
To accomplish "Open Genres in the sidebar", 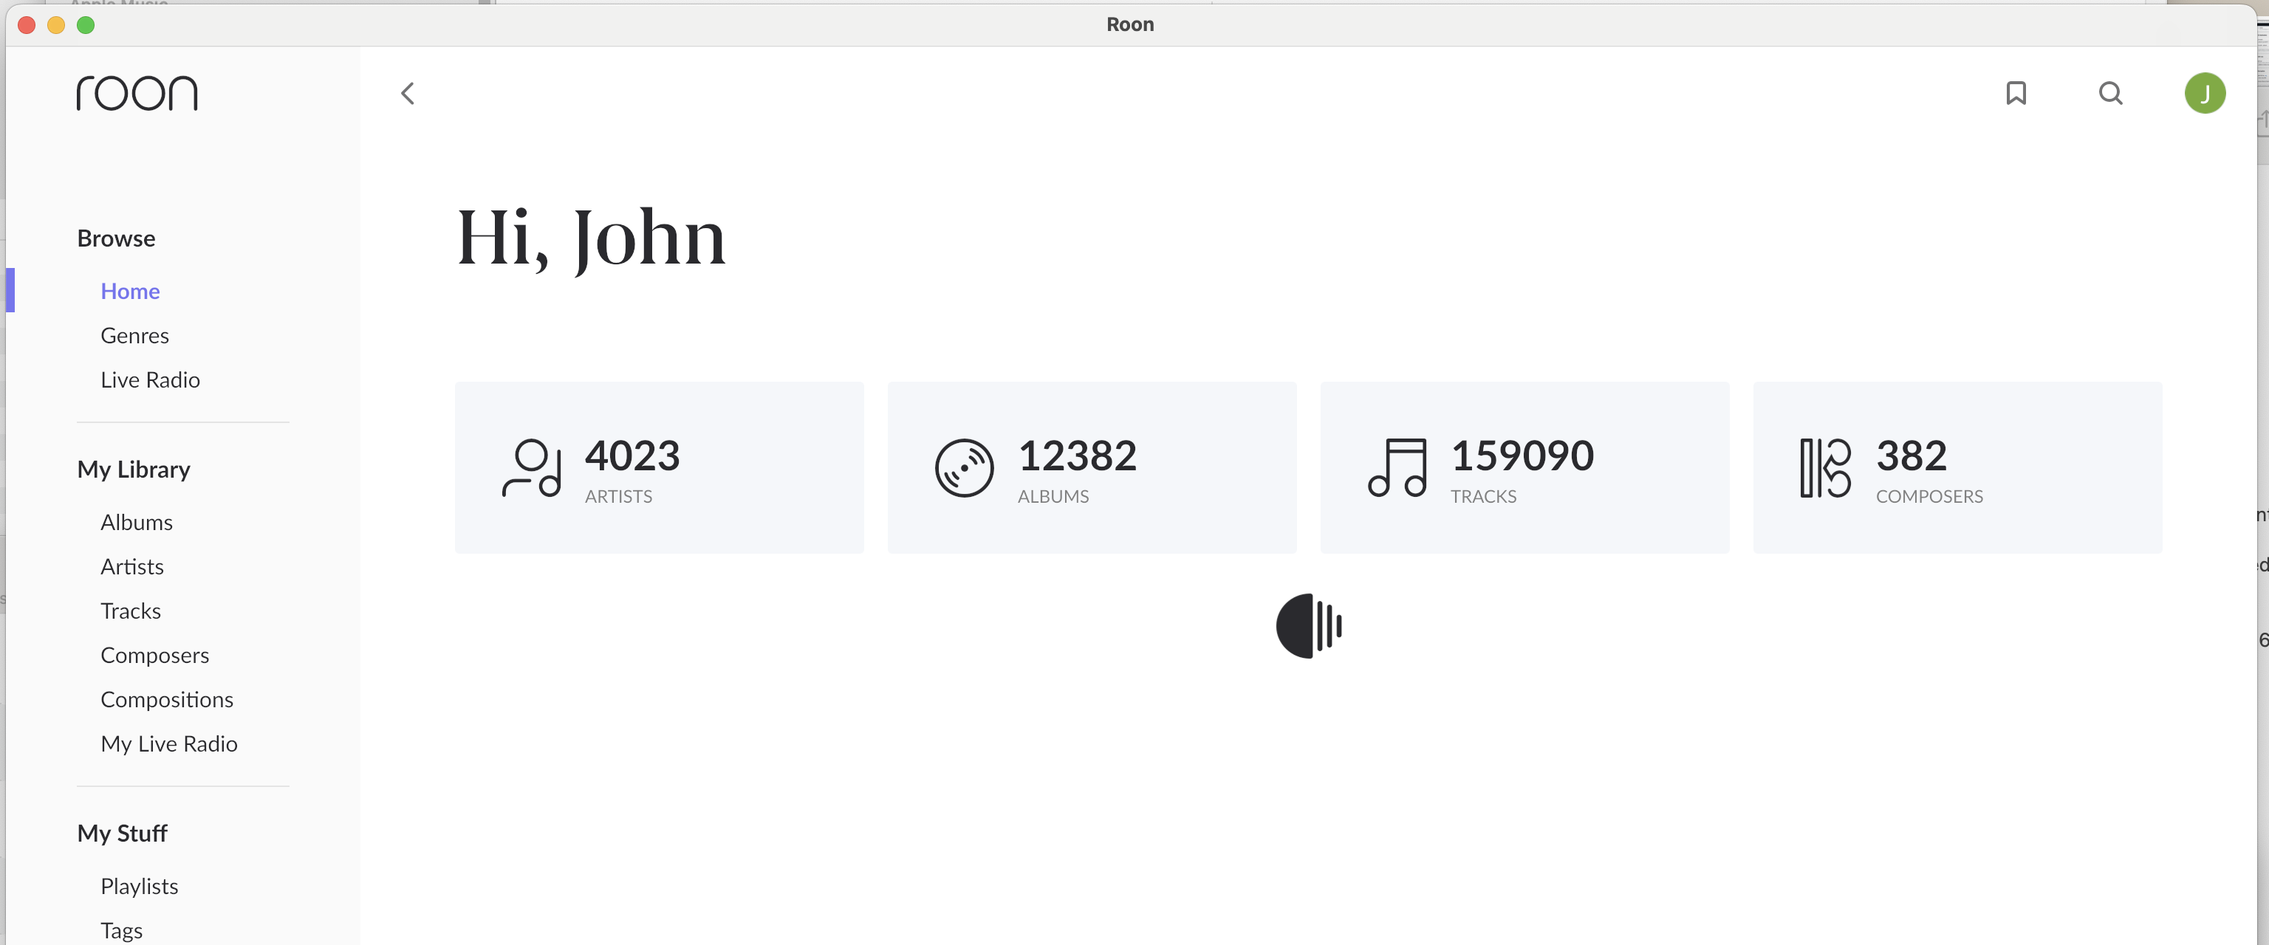I will click(x=134, y=336).
